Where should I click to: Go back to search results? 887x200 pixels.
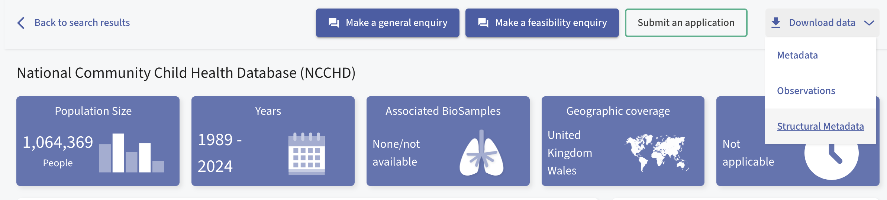point(82,23)
